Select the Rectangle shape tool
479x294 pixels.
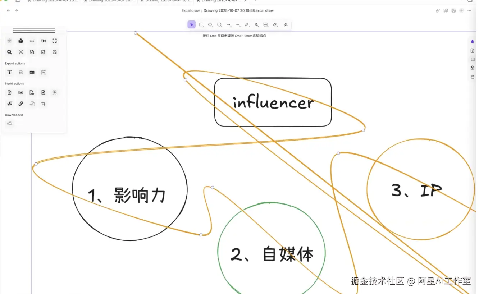(201, 24)
